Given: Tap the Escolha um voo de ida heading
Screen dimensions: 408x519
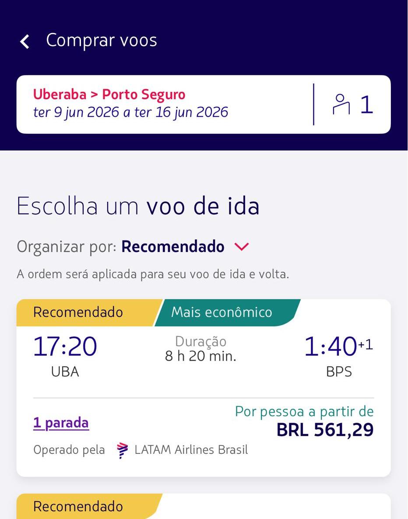Looking at the screenshot, I should (x=138, y=207).
